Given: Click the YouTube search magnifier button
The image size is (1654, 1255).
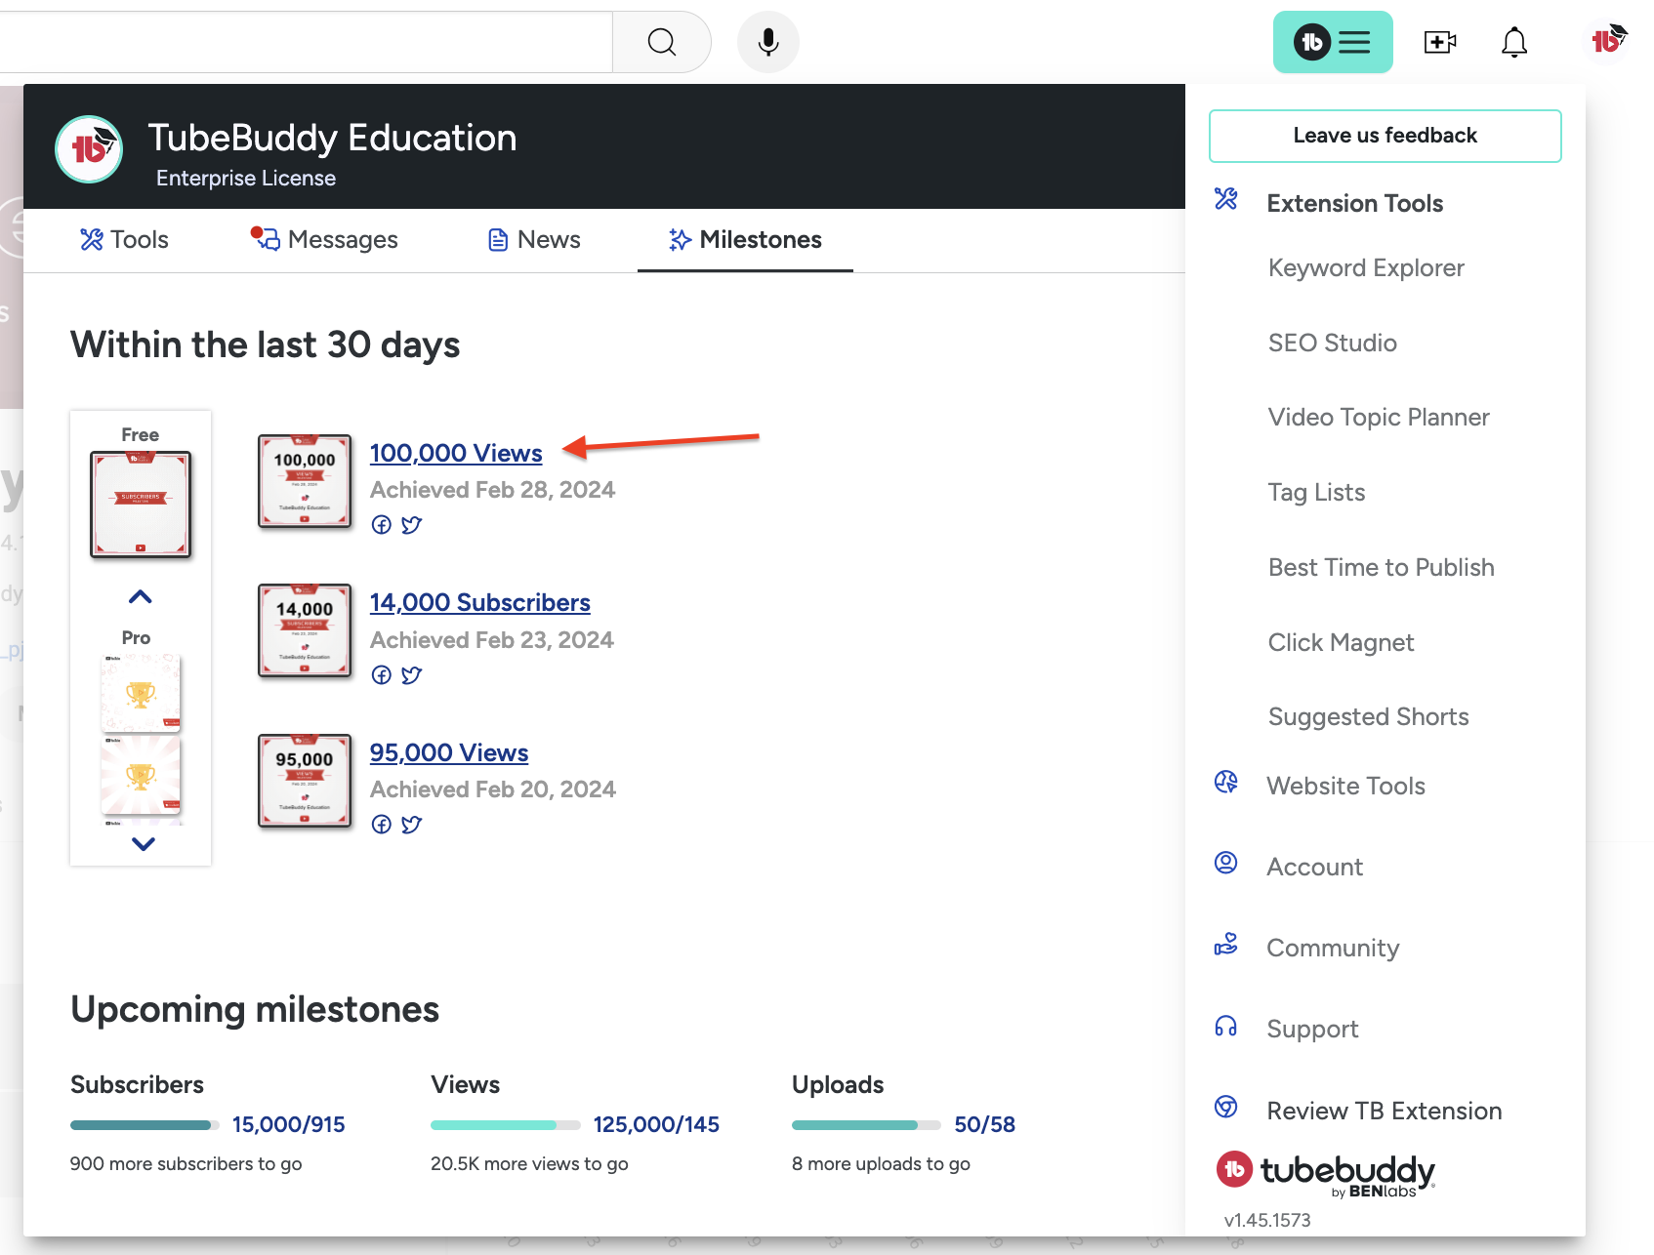Looking at the screenshot, I should [662, 42].
